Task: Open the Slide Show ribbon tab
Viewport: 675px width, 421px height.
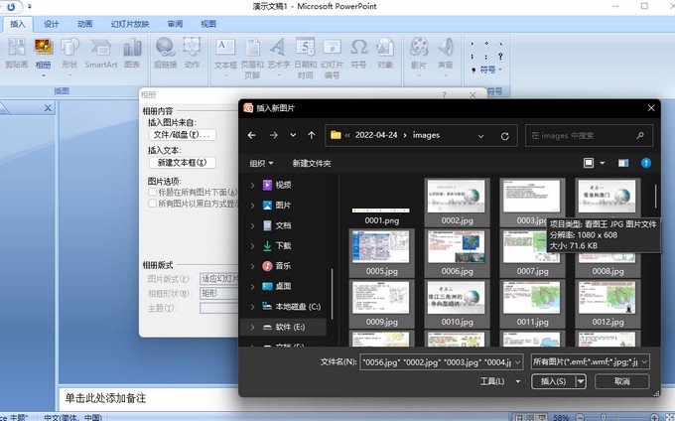Action: pyautogui.click(x=130, y=23)
